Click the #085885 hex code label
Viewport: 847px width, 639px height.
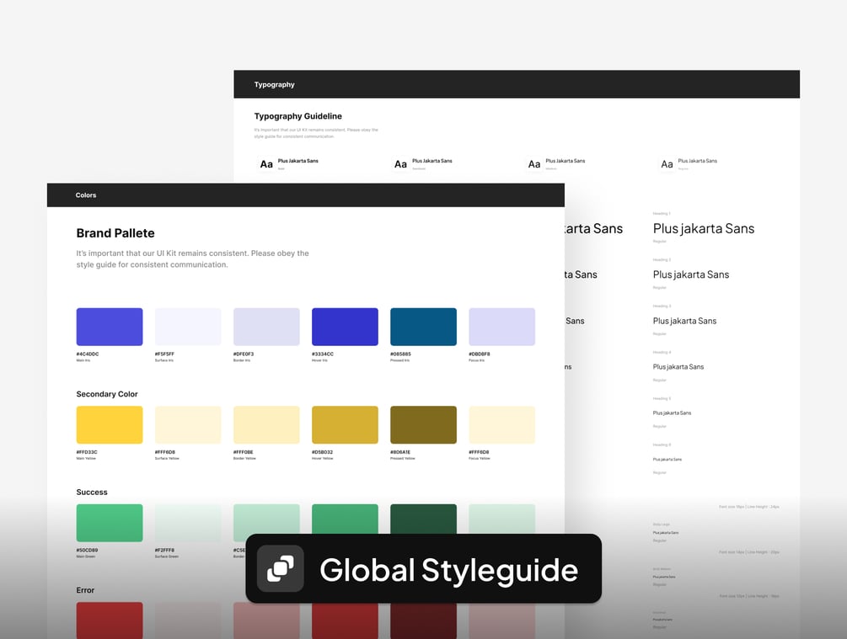(x=401, y=354)
